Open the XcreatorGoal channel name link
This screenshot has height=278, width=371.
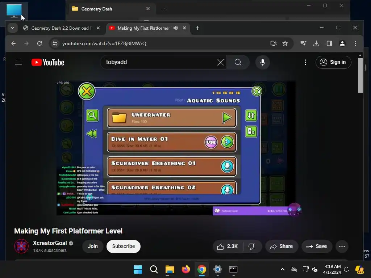pos(50,243)
